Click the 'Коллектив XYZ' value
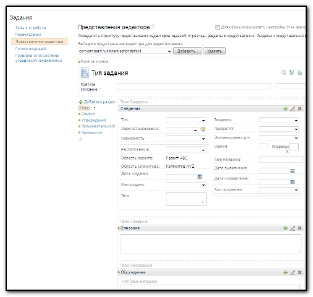Viewport: 313px width, 297px height. (180, 166)
